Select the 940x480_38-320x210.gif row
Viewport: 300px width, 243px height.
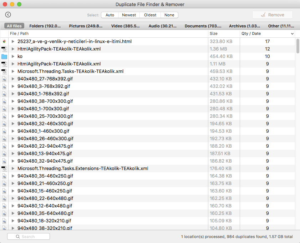tap(148, 227)
